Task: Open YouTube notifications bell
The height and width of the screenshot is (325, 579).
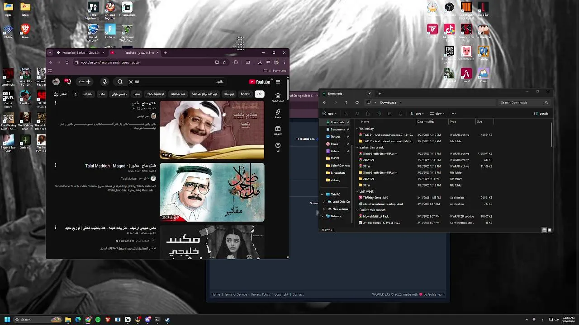Action: pos(68,82)
